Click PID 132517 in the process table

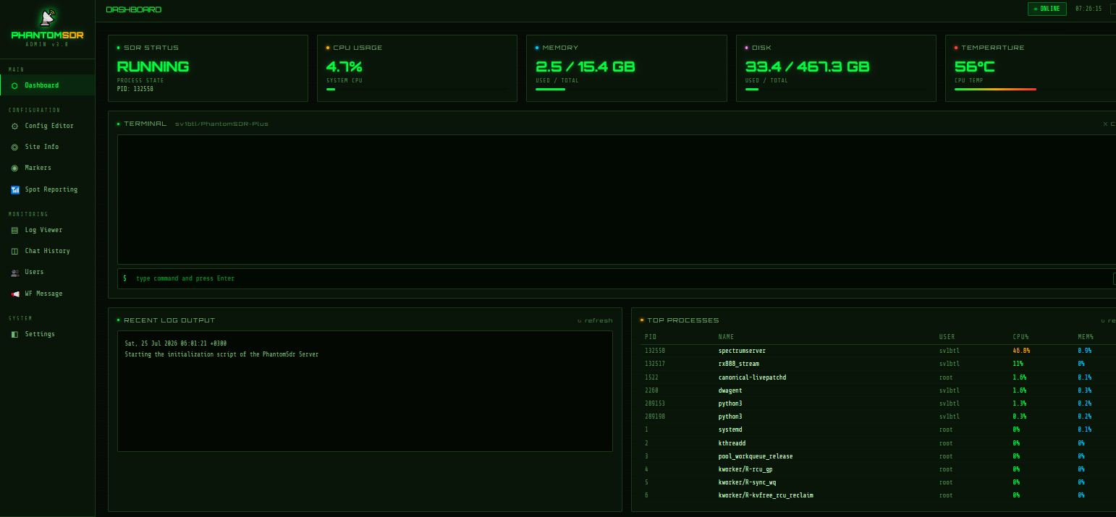[655, 364]
